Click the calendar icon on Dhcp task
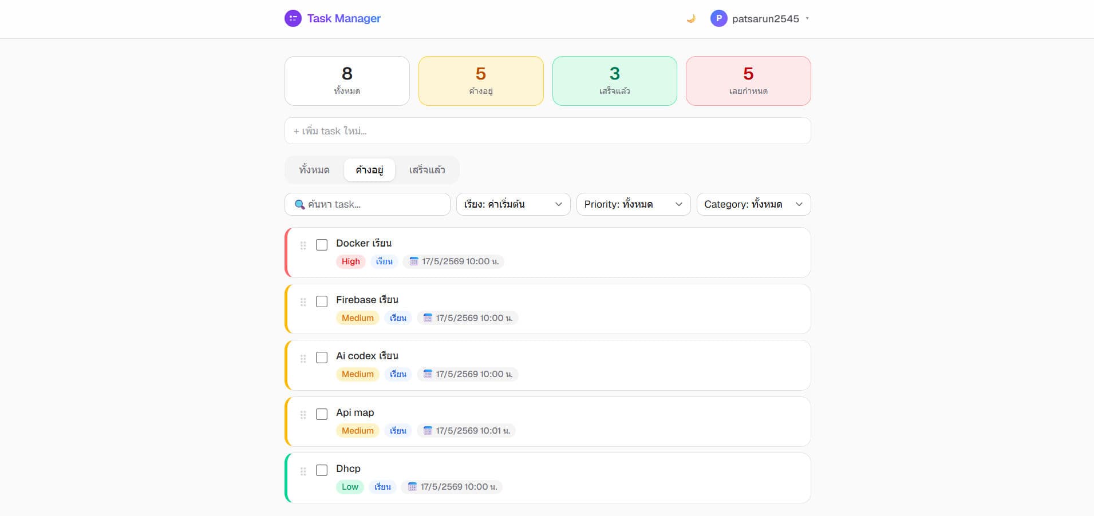Viewport: 1094px width, 516px height. 412,487
